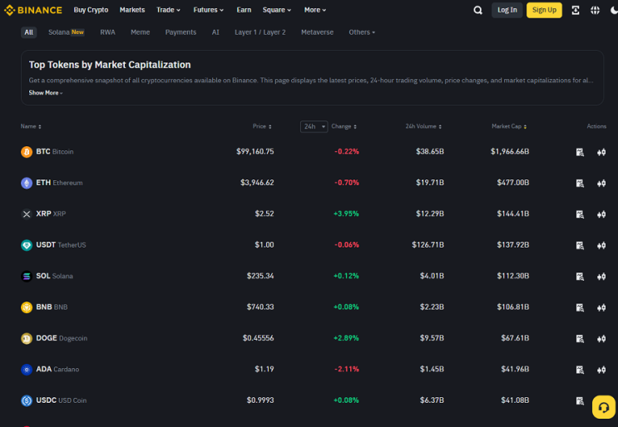Open the globe language settings icon
Screen dimensions: 618x427
point(596,10)
